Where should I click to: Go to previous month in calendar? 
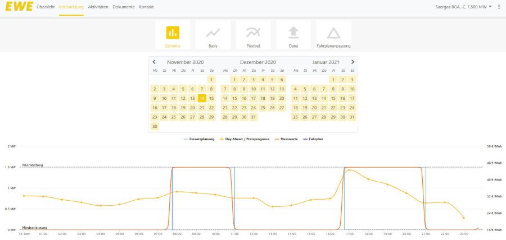[155, 62]
